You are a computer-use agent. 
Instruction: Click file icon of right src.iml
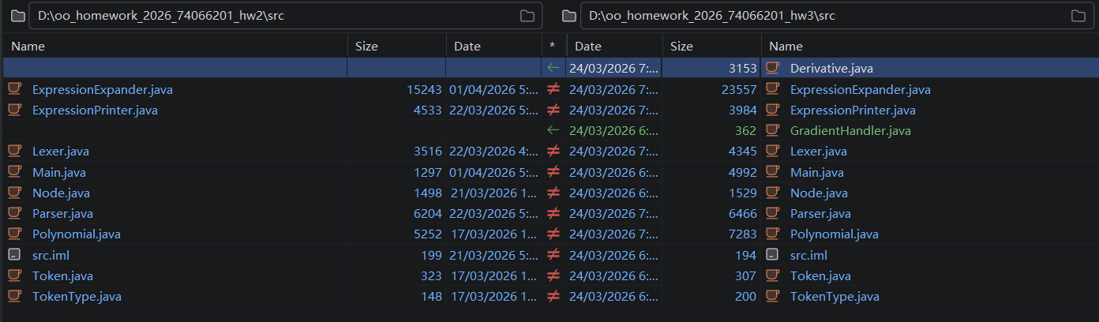773,254
